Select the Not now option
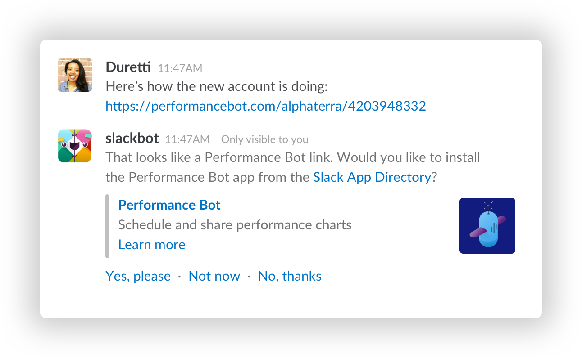 (x=214, y=276)
